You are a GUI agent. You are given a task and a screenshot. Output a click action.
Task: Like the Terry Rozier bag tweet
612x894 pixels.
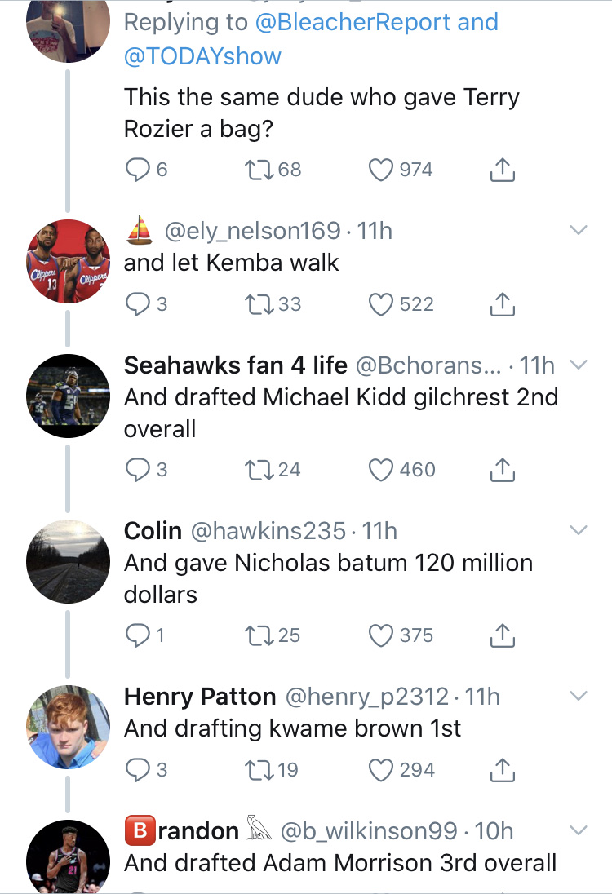[x=381, y=170]
